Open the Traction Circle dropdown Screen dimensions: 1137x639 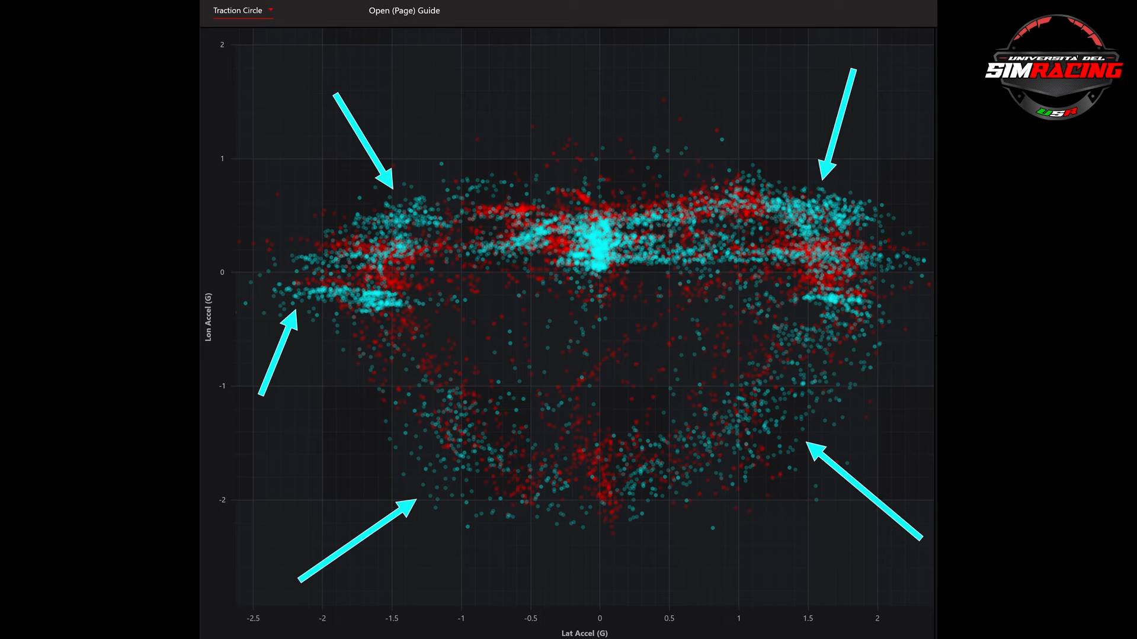tap(238, 11)
